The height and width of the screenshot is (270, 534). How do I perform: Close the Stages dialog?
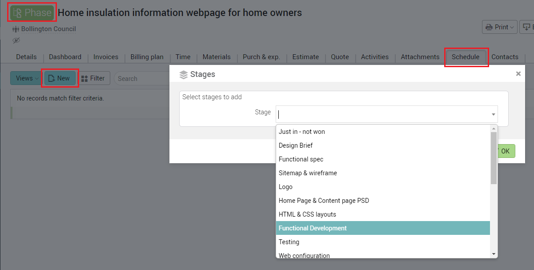(518, 74)
